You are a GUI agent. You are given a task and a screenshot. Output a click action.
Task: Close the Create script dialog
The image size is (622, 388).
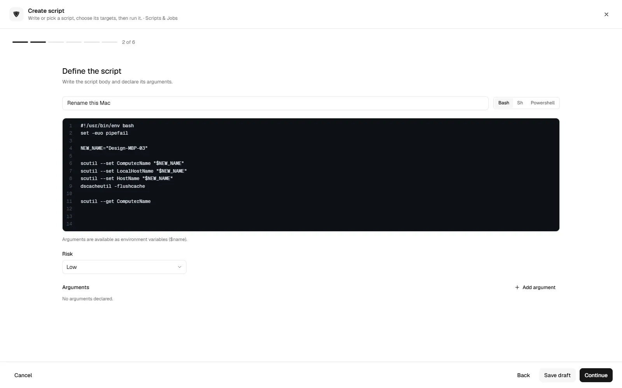tap(606, 14)
